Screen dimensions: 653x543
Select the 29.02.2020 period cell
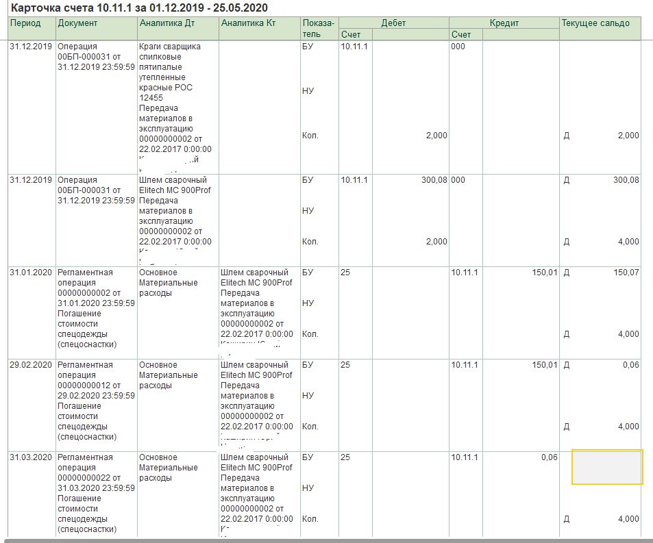(30, 365)
